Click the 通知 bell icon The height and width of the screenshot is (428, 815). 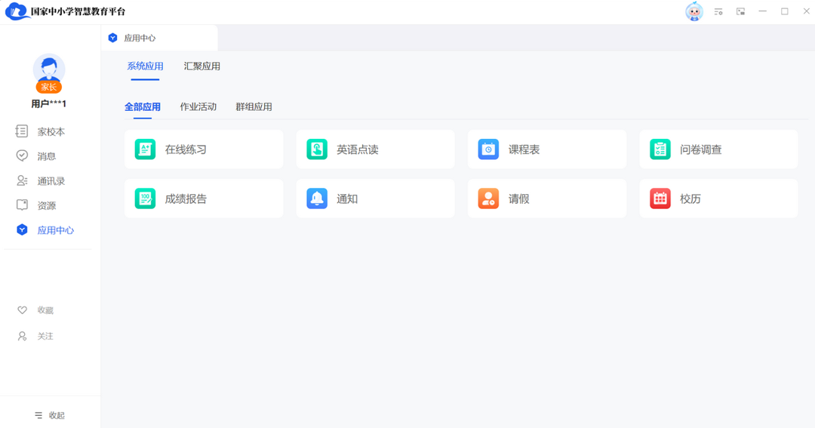click(x=317, y=199)
